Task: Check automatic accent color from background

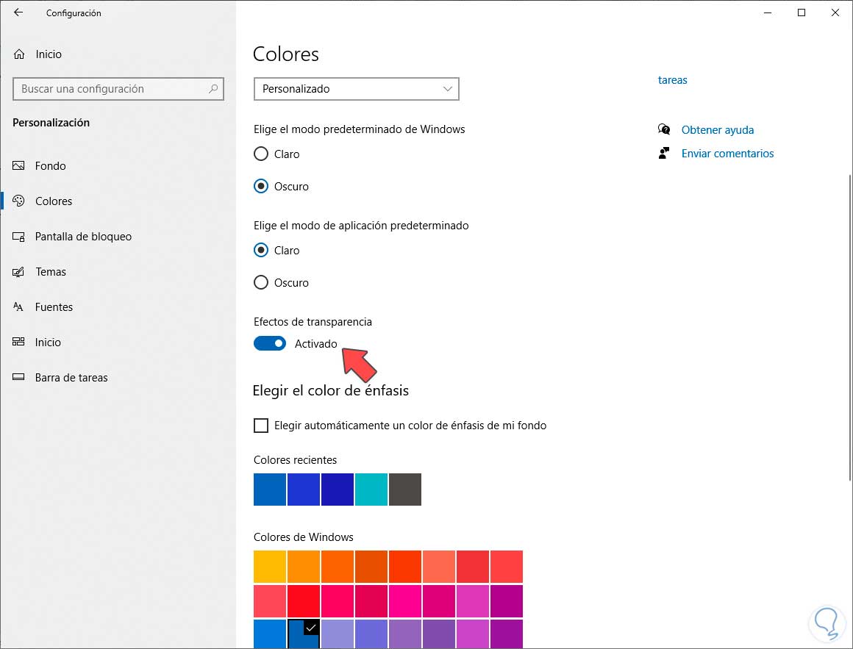Action: [x=261, y=426]
